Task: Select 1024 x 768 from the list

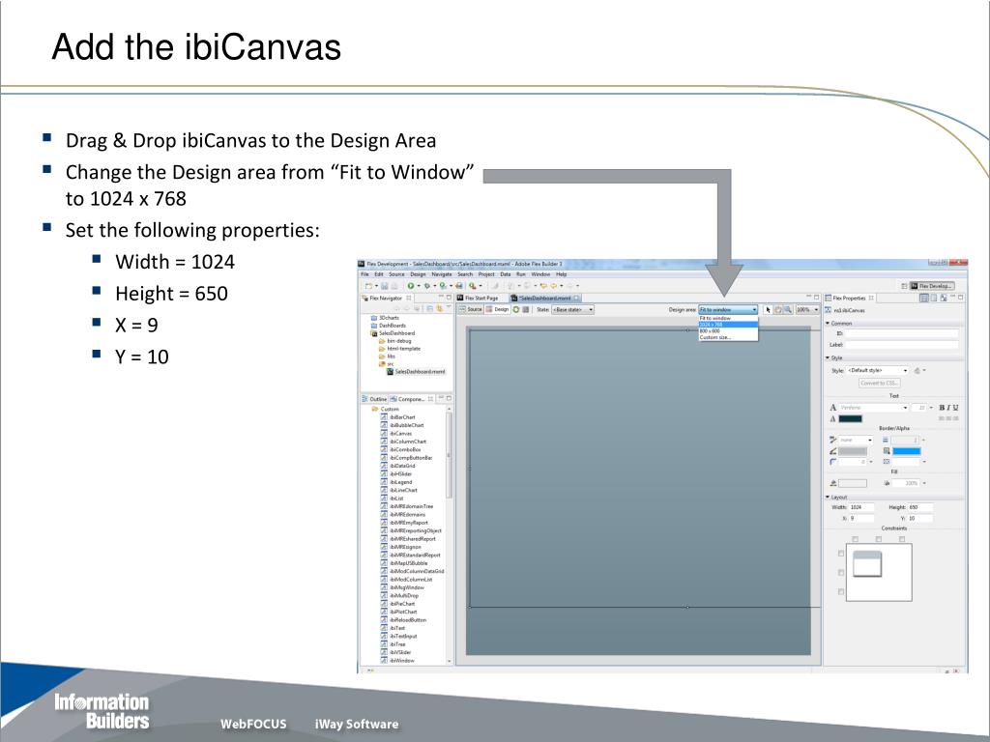Action: (728, 325)
